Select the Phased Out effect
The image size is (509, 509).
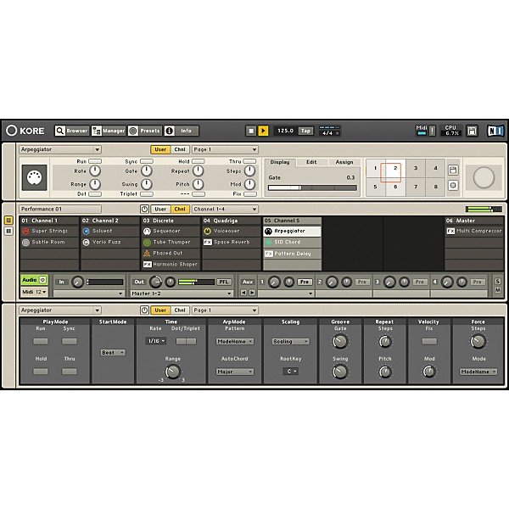pyautogui.click(x=171, y=253)
